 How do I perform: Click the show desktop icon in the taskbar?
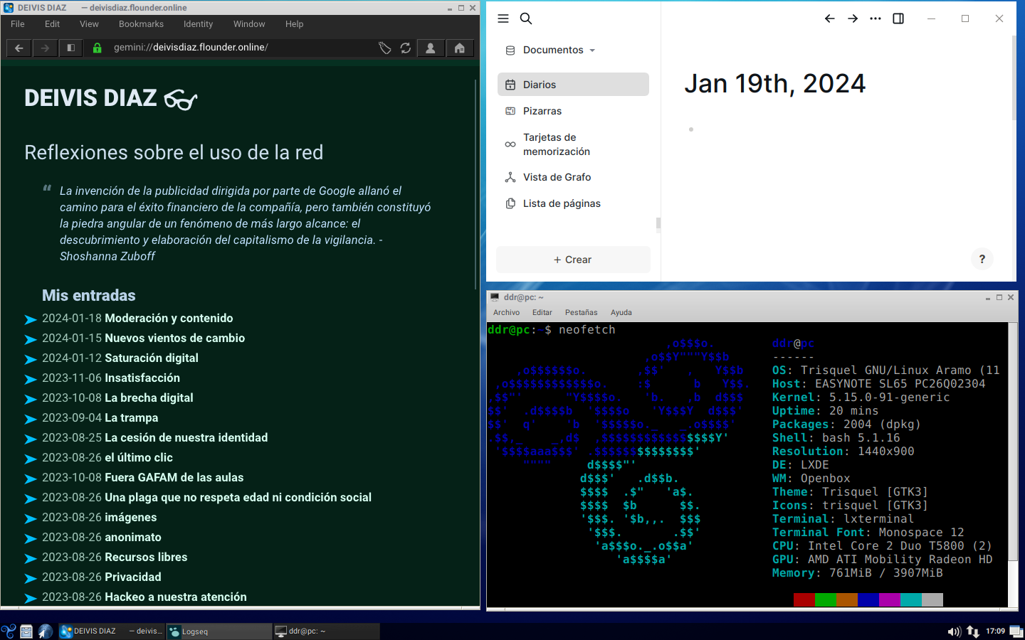(1016, 631)
